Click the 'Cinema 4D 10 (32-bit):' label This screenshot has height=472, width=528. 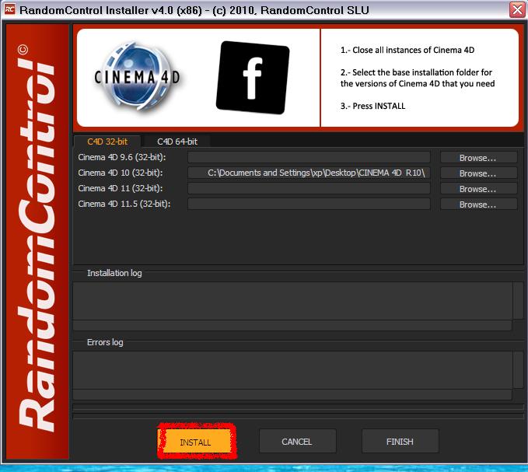[121, 173]
